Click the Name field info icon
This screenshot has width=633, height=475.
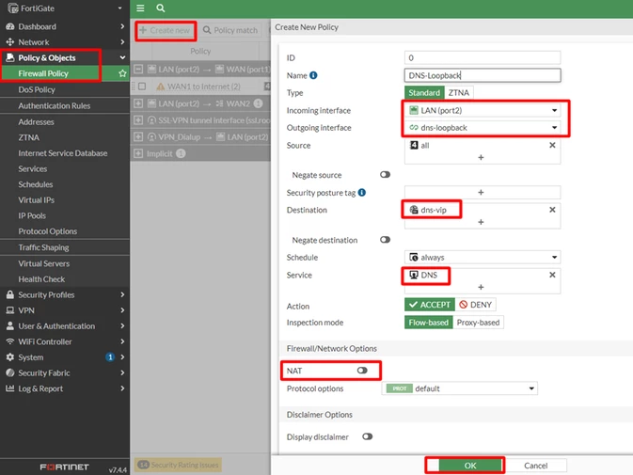click(313, 75)
